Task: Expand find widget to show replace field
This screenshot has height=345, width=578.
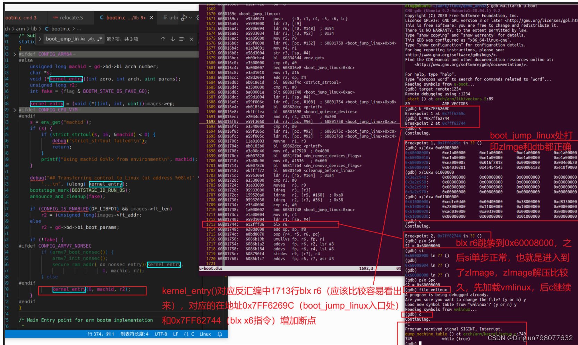Action: [40, 39]
